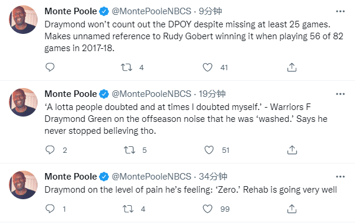Like the tweet with 51 likes
355x223 pixels.
click(x=208, y=150)
